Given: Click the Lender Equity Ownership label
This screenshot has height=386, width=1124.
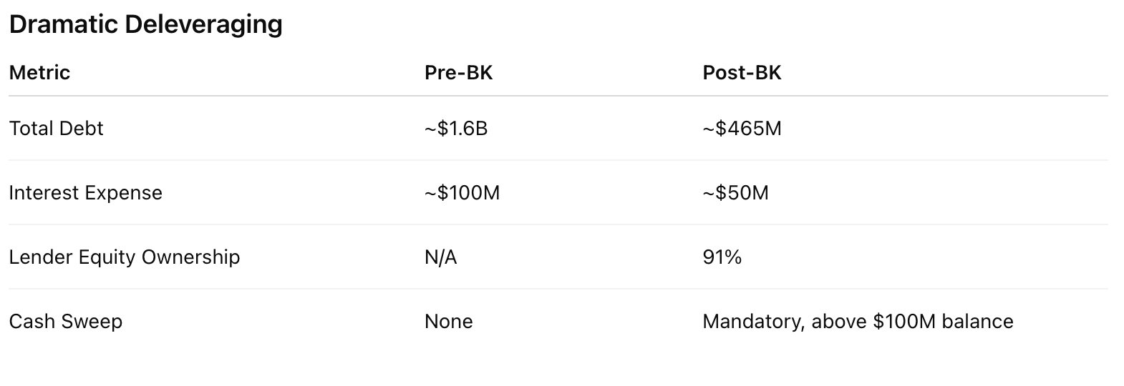Looking at the screenshot, I should pyautogui.click(x=124, y=257).
